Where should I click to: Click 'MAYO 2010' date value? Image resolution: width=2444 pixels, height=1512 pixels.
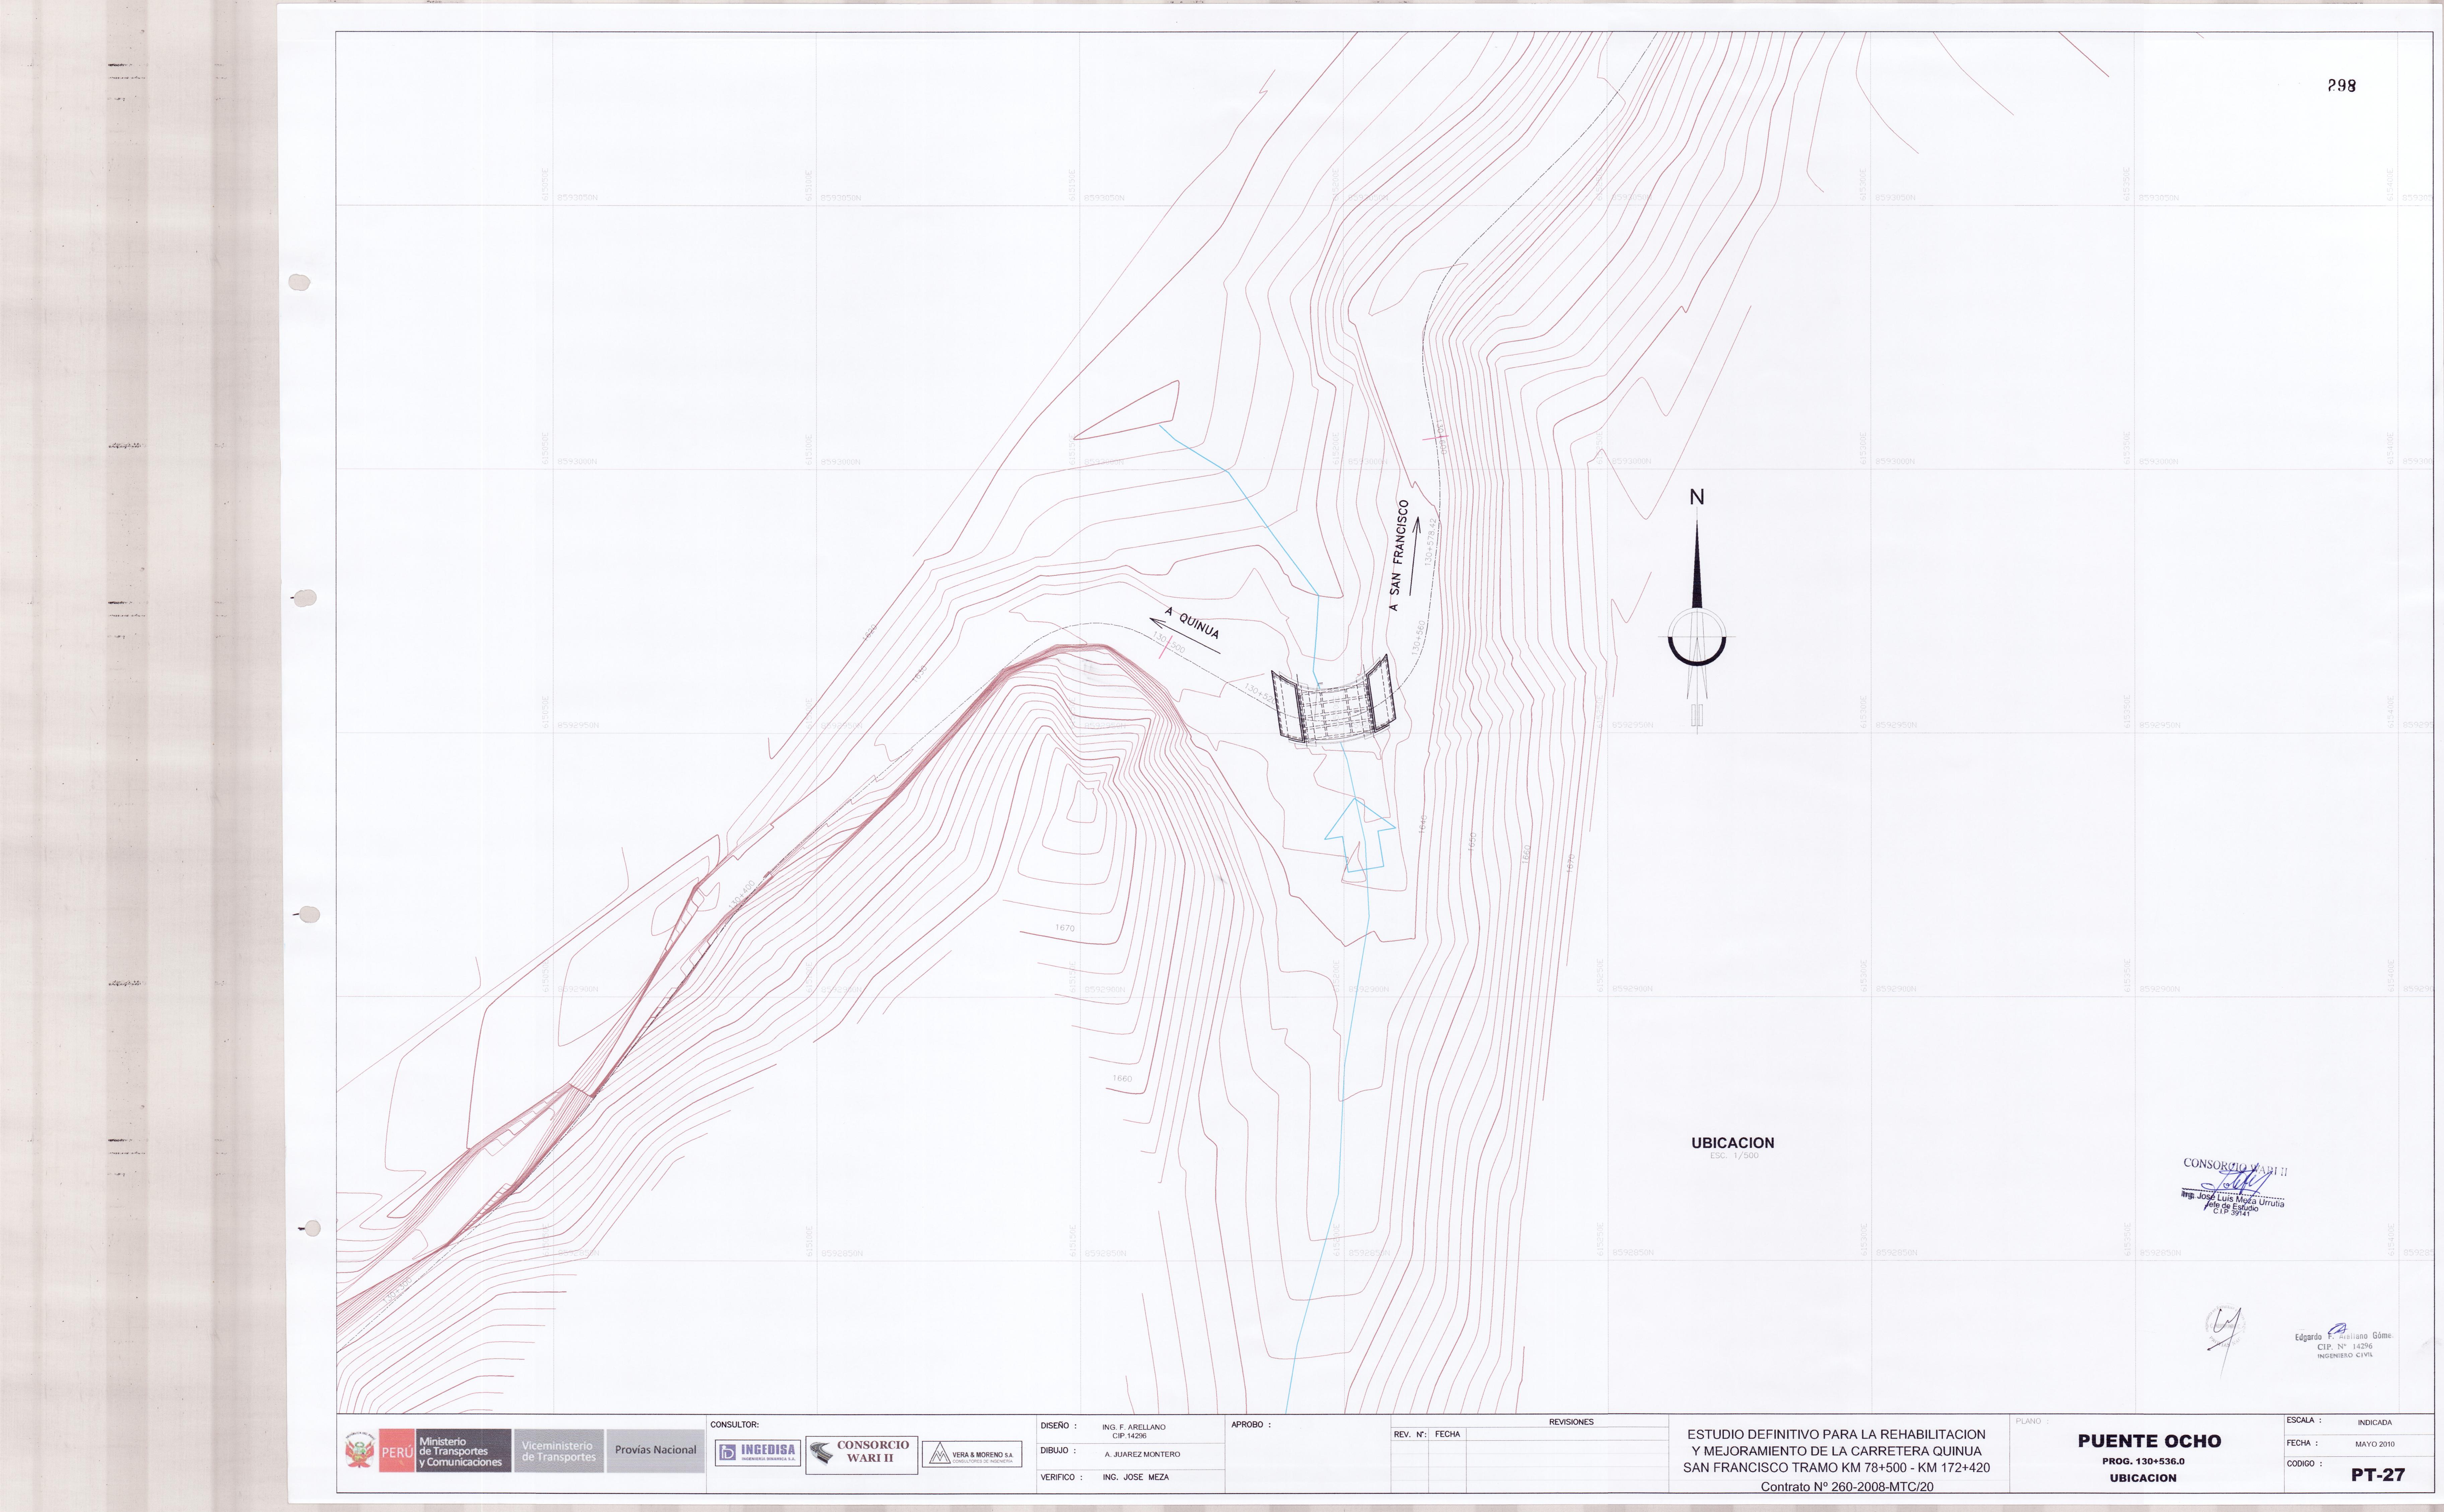(x=2375, y=1444)
